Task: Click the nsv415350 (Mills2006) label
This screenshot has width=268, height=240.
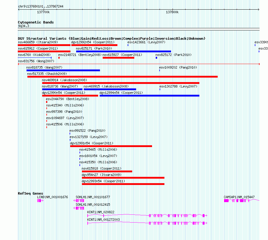Action: [x=98, y=162]
